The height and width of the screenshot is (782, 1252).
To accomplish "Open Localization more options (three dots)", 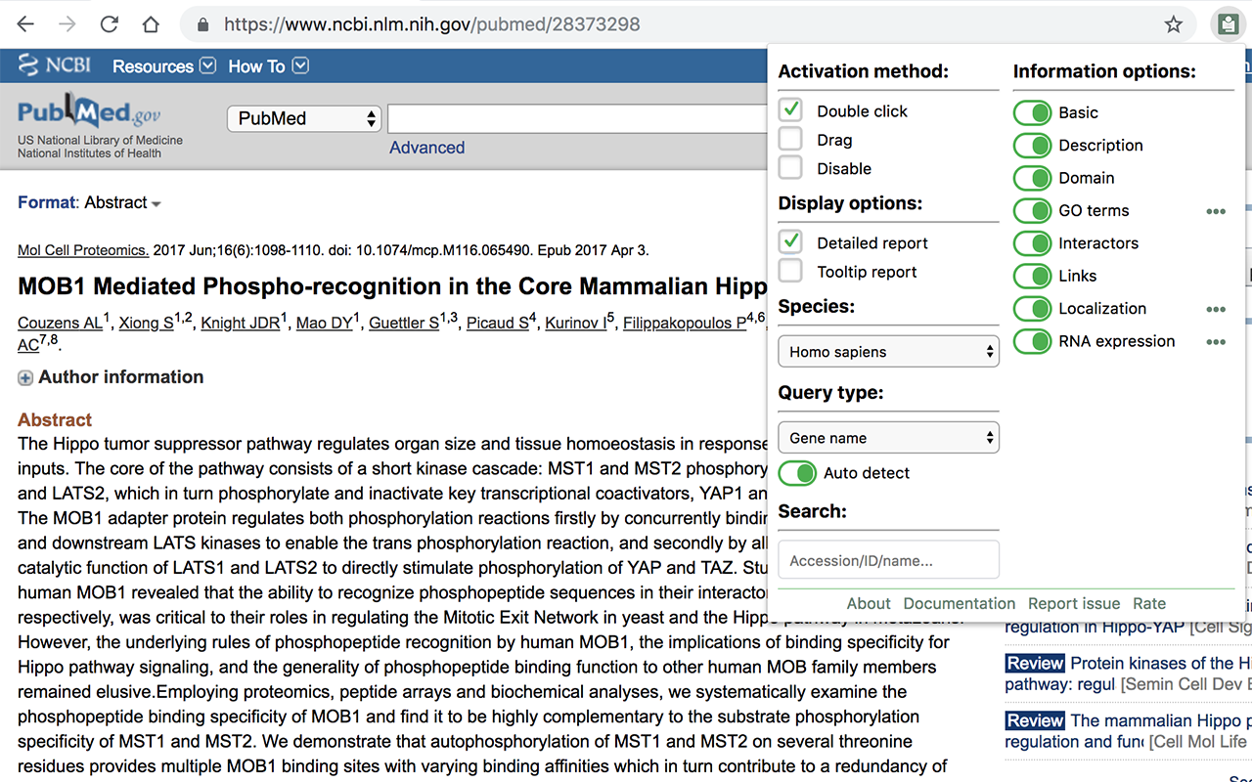I will pos(1216,309).
